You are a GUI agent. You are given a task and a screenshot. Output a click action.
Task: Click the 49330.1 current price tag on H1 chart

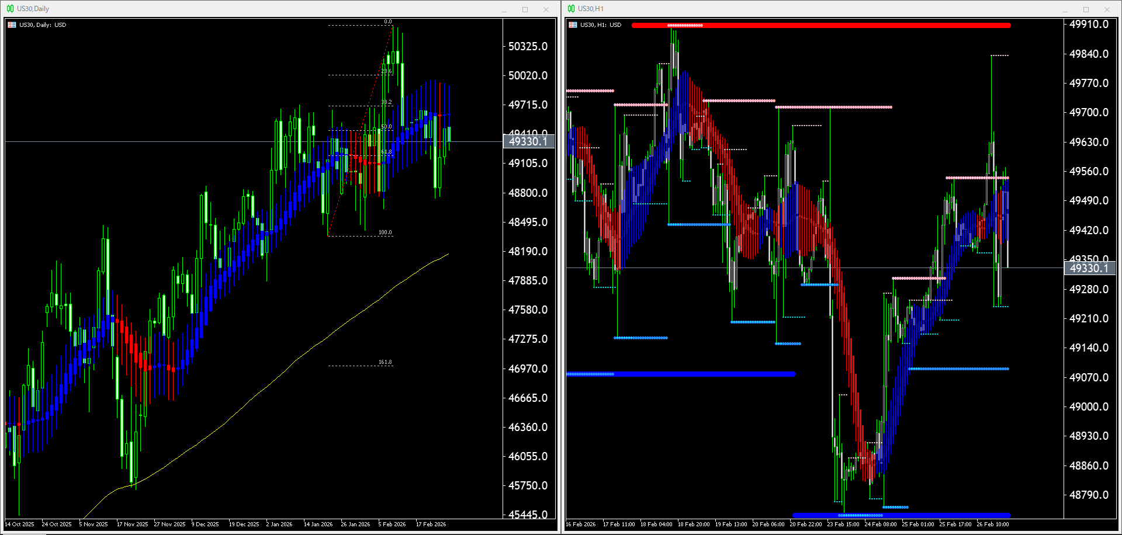coord(1089,268)
